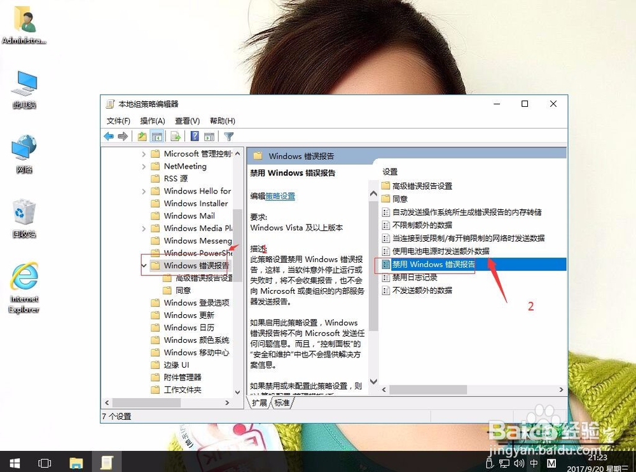The width and height of the screenshot is (636, 472).
Task: Select the Windows 日历 tree folder
Action: [182, 328]
